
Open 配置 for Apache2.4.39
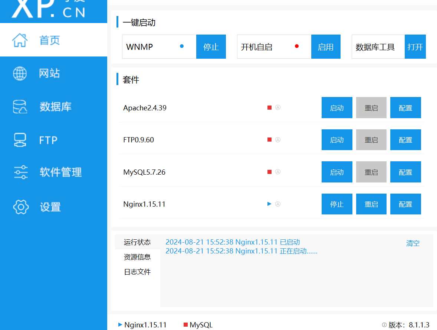point(405,107)
